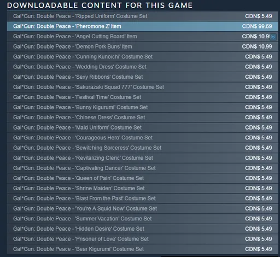280x257 pixels.
Task: Open the 'Ripped Uniform' Costume Set DLC
Action: (x=143, y=16)
